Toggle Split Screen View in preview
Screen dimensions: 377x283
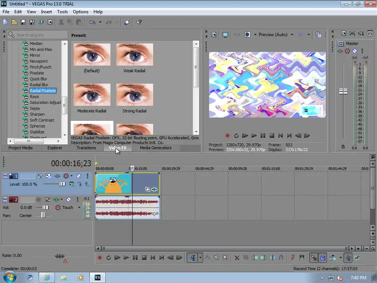(247, 35)
